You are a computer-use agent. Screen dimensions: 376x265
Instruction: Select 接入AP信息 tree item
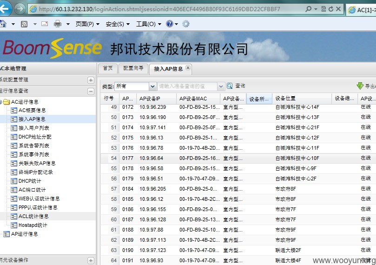[x=32, y=119]
